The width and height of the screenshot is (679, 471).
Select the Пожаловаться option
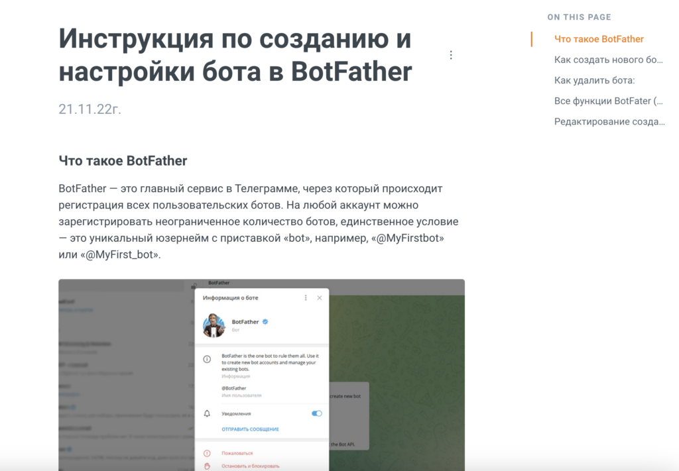coord(237,453)
